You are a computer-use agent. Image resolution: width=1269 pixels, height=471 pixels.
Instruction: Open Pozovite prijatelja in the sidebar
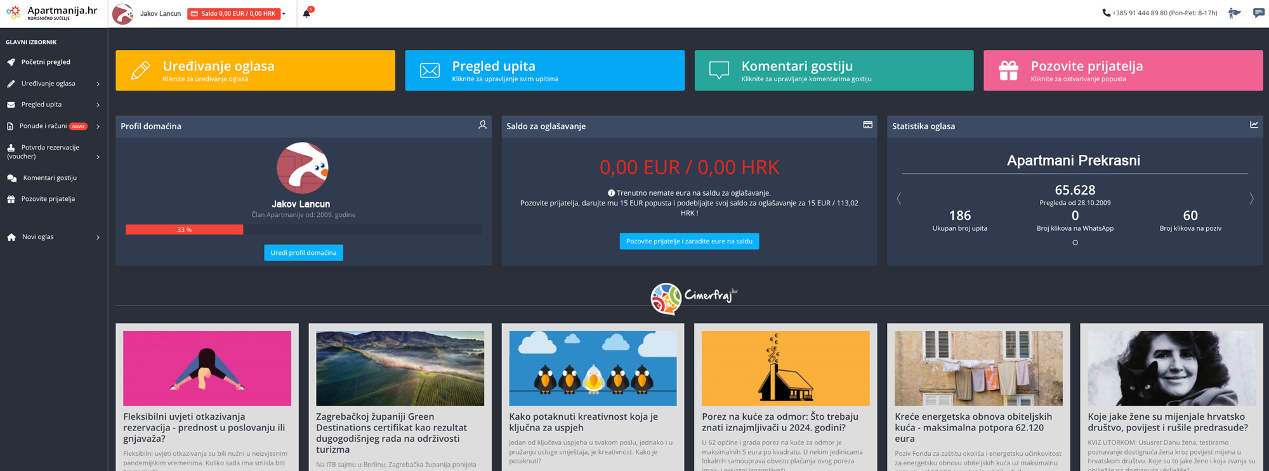tap(48, 199)
